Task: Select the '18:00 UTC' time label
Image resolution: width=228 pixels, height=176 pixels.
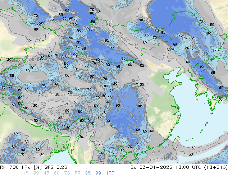Action: pyautogui.click(x=188, y=167)
